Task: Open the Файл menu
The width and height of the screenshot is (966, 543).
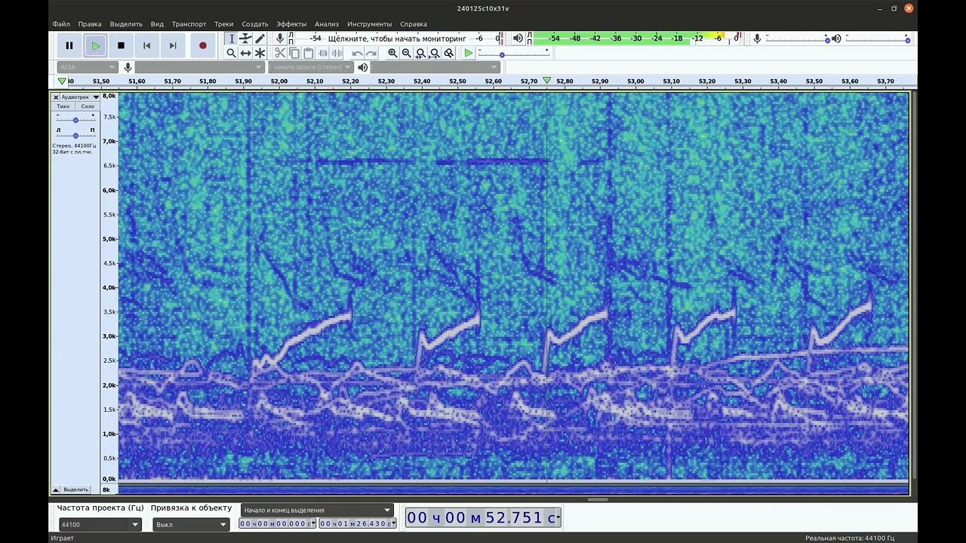Action: (61, 24)
